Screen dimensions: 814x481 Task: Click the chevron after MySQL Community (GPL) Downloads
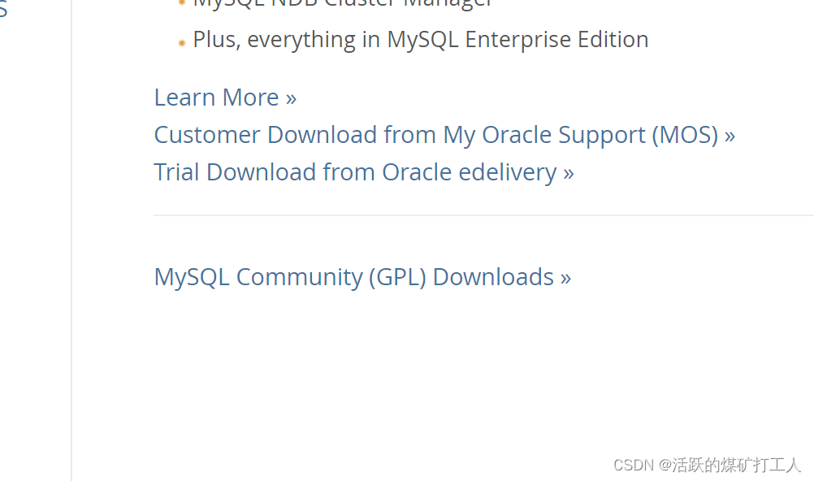click(x=565, y=276)
